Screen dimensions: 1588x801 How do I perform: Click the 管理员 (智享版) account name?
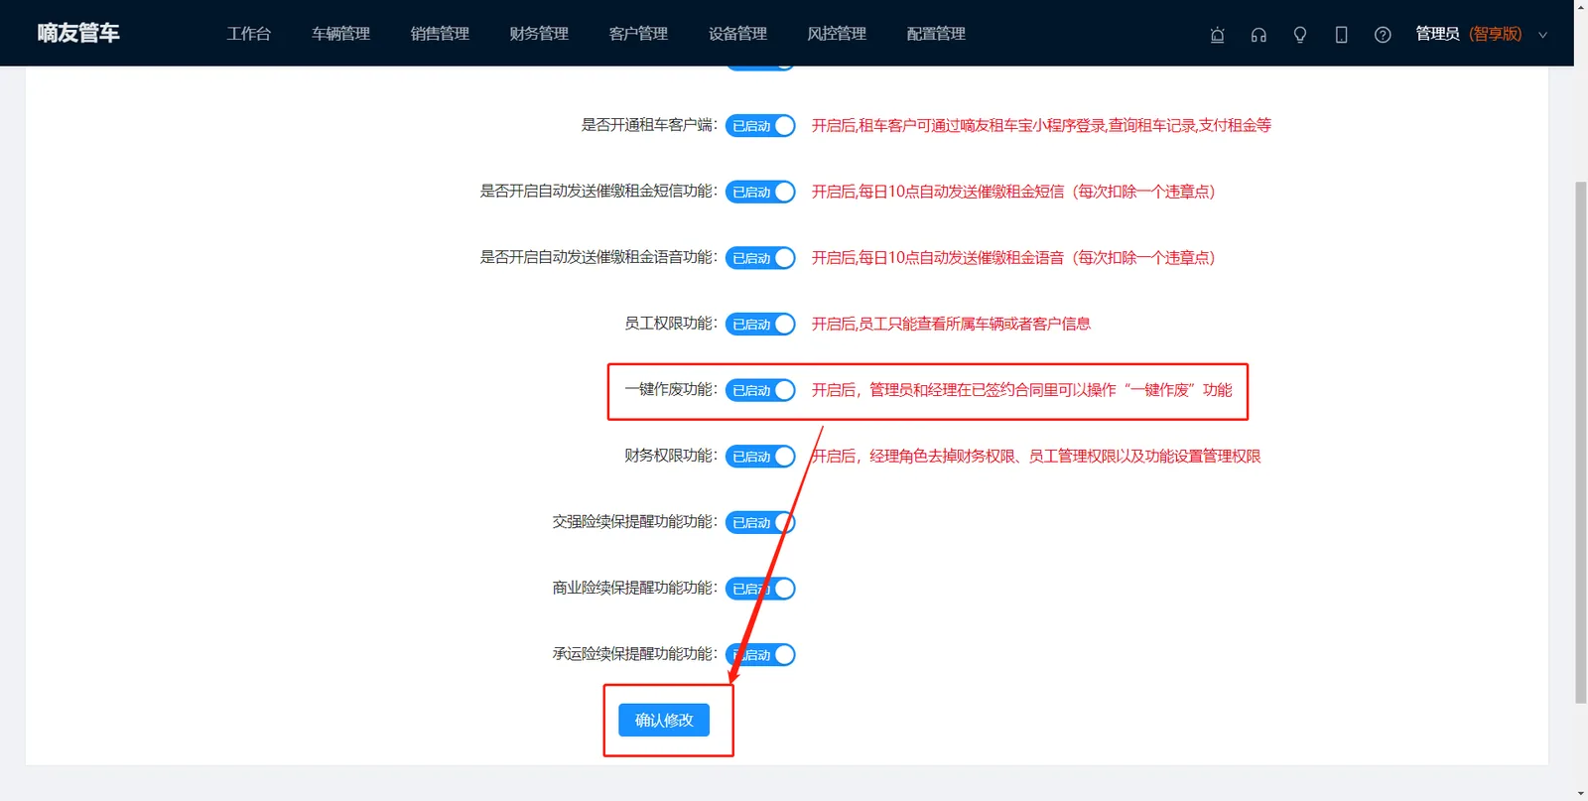[x=1468, y=34]
